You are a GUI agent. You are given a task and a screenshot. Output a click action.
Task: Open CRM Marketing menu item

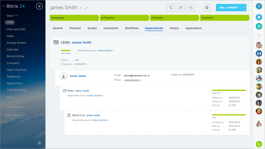(x=17, y=90)
